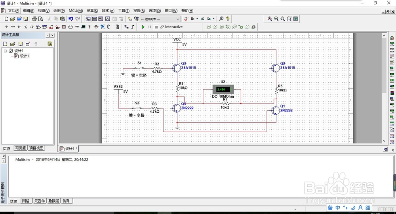Pause the simulation
396x214 pixels.
[150, 27]
